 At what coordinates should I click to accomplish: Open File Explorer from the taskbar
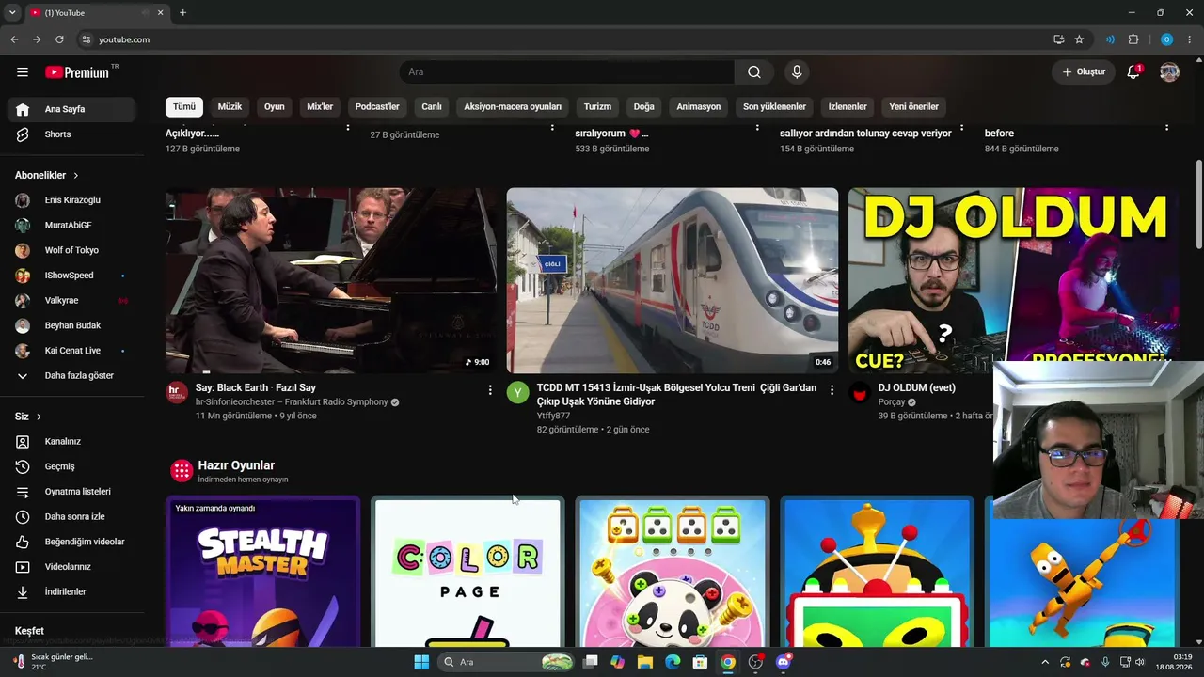(644, 662)
